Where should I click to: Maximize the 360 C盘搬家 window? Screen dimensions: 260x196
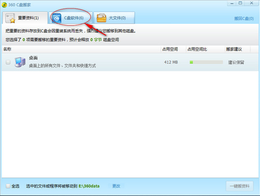click(x=240, y=3)
